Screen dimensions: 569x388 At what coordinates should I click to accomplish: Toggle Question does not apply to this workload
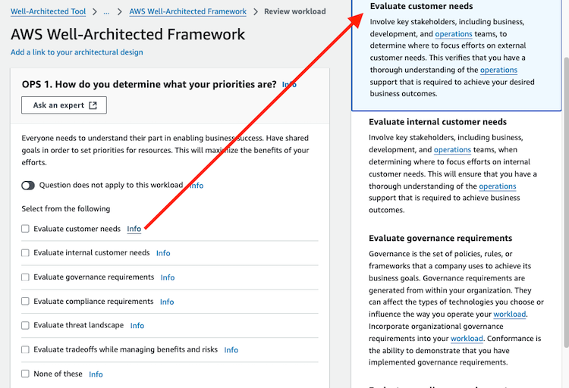(28, 186)
